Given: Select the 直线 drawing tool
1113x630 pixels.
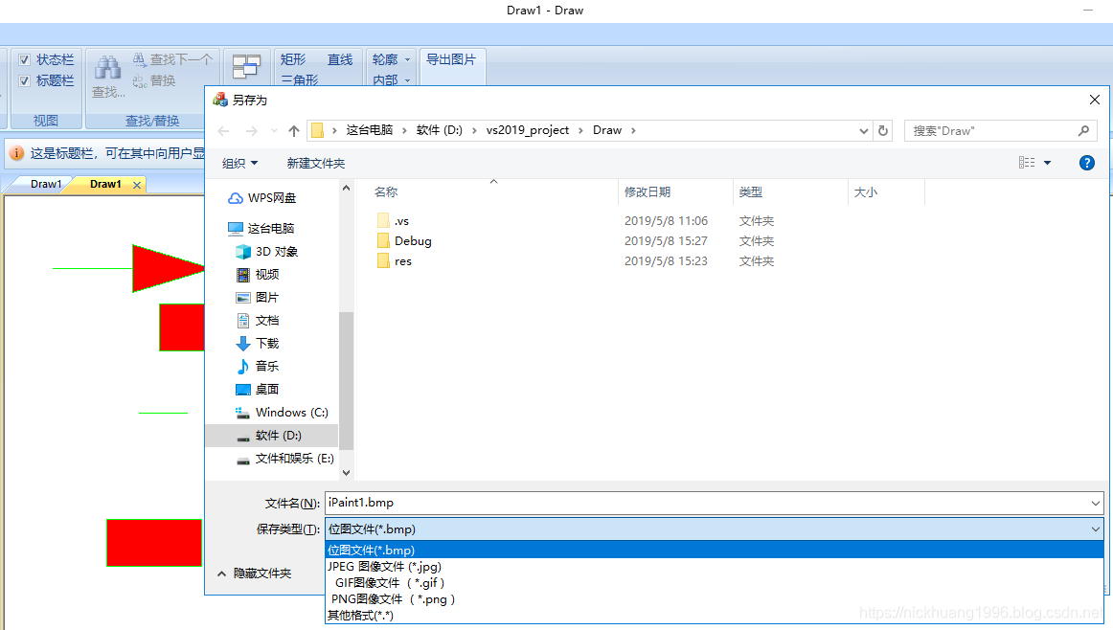Looking at the screenshot, I should pos(340,59).
